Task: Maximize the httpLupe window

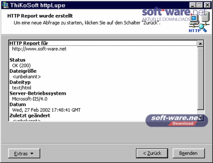Action: point(199,5)
